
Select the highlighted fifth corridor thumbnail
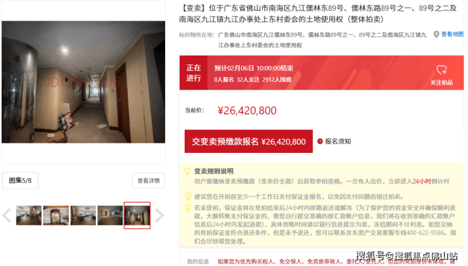click(137, 215)
